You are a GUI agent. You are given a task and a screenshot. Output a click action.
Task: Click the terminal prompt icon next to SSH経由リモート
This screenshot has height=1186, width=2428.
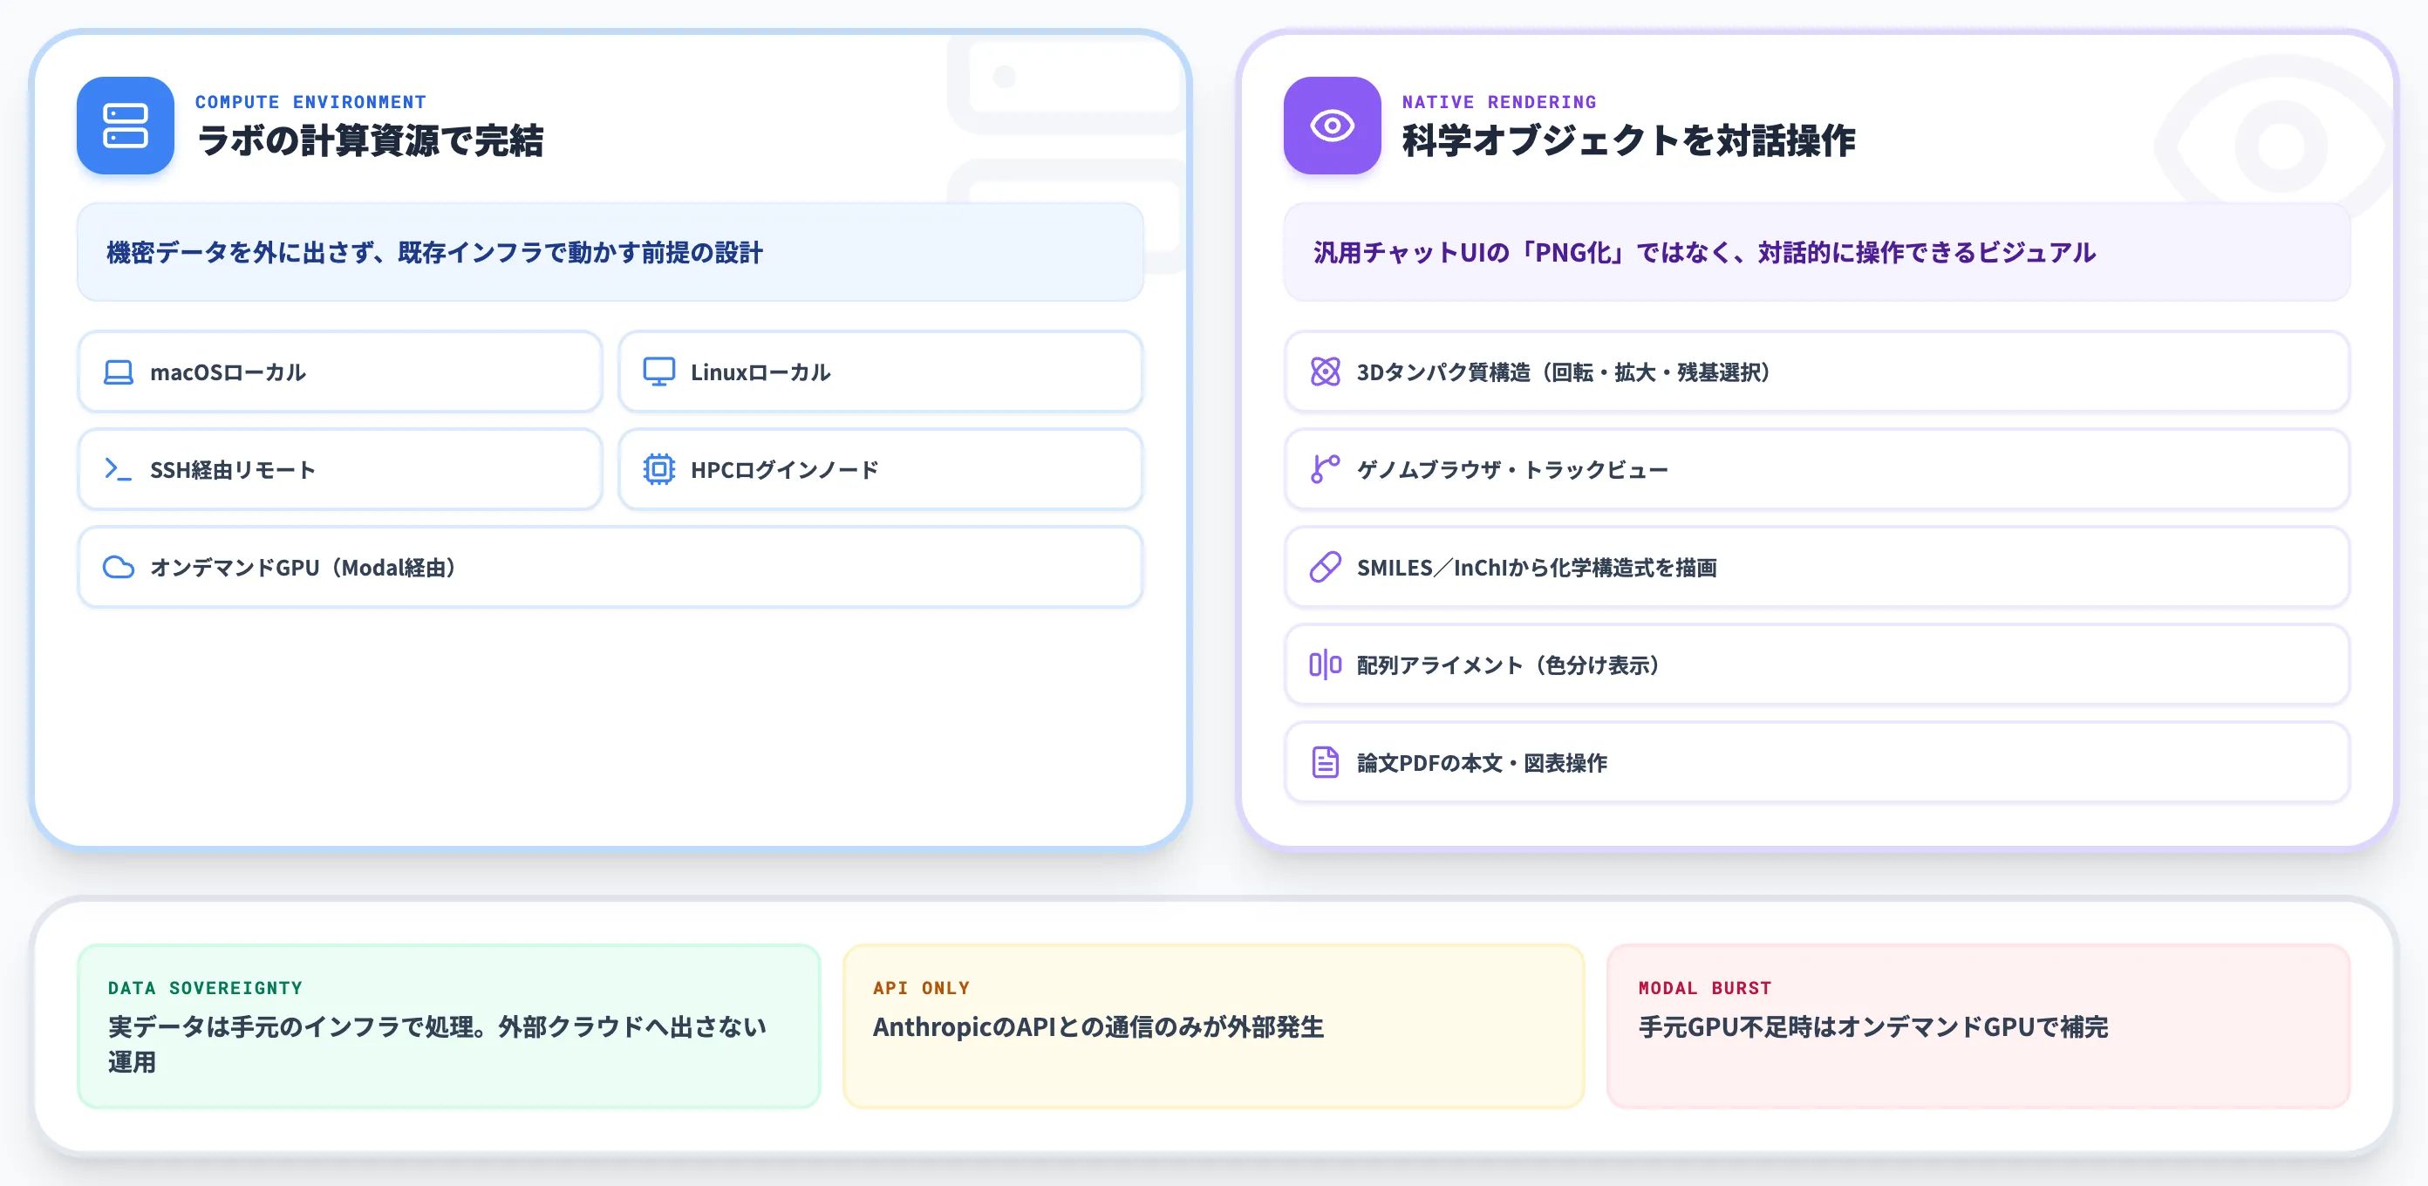tap(118, 468)
